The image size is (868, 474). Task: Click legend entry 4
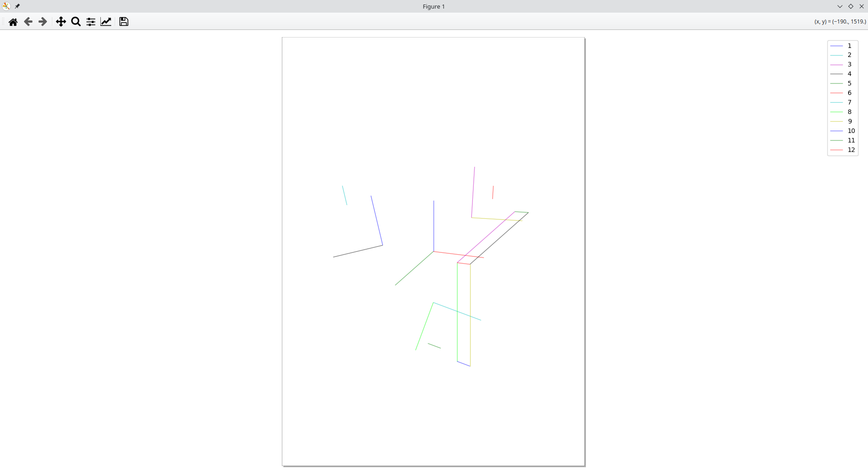[x=841, y=74]
